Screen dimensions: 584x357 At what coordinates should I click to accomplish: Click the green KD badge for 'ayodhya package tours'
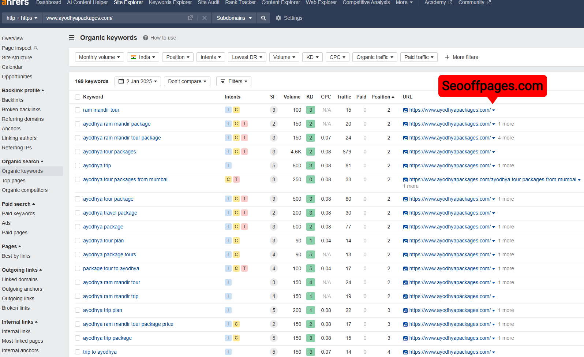tap(310, 254)
